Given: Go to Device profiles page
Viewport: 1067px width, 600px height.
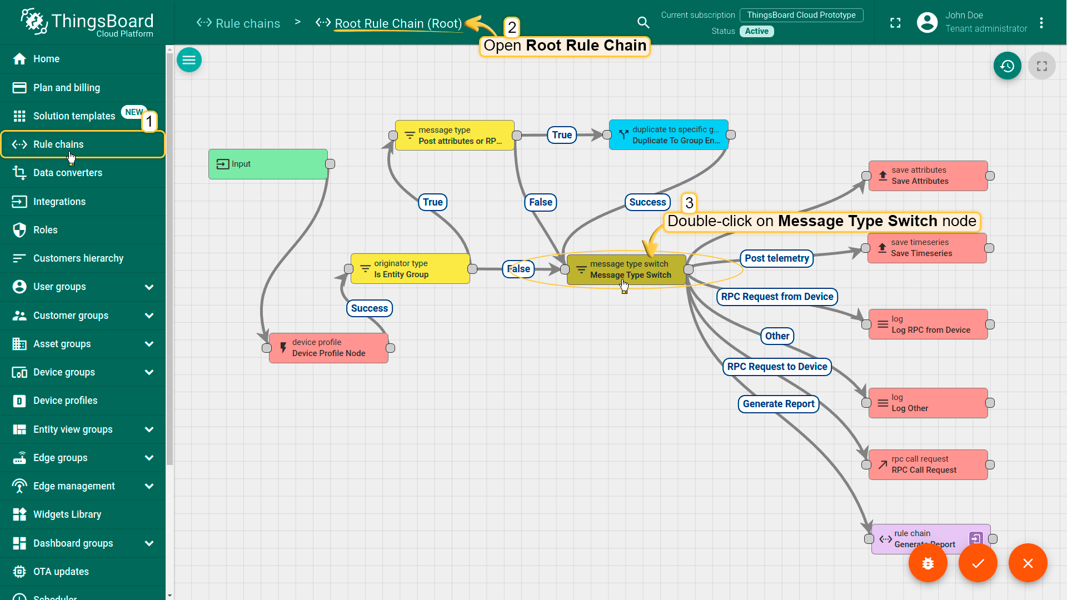Looking at the screenshot, I should click(65, 401).
